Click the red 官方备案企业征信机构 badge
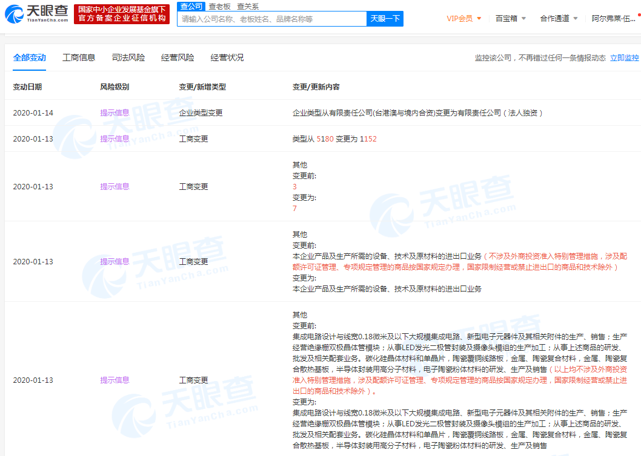This screenshot has width=641, height=456. pyautogui.click(x=121, y=13)
